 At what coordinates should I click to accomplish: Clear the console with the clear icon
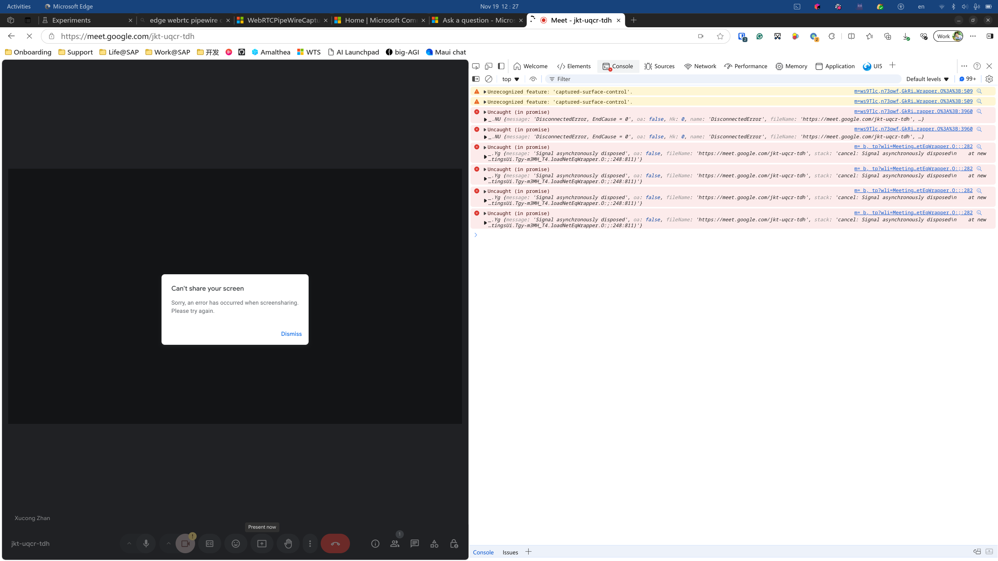[x=488, y=79]
